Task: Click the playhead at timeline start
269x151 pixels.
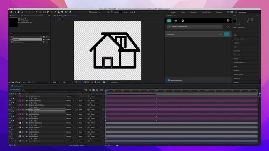Action: (x=106, y=91)
